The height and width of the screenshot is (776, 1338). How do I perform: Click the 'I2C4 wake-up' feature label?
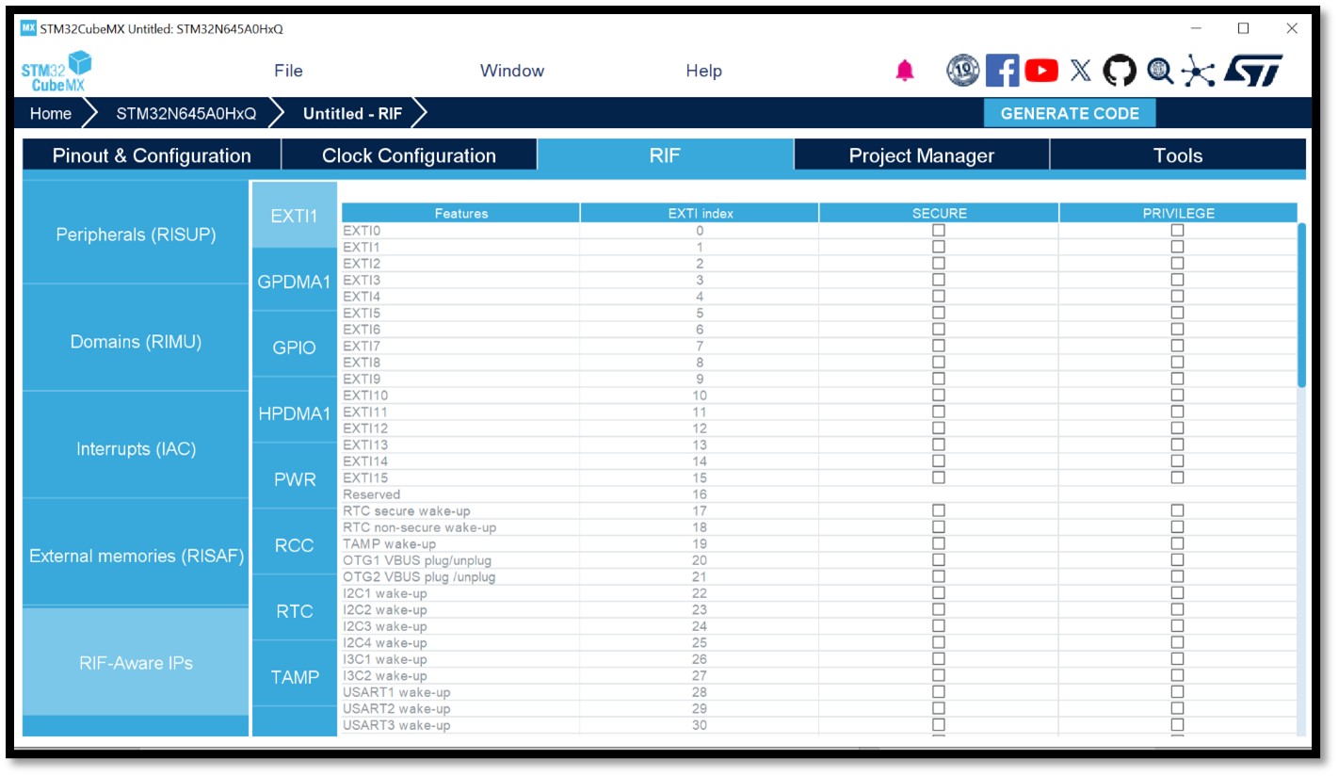click(384, 642)
